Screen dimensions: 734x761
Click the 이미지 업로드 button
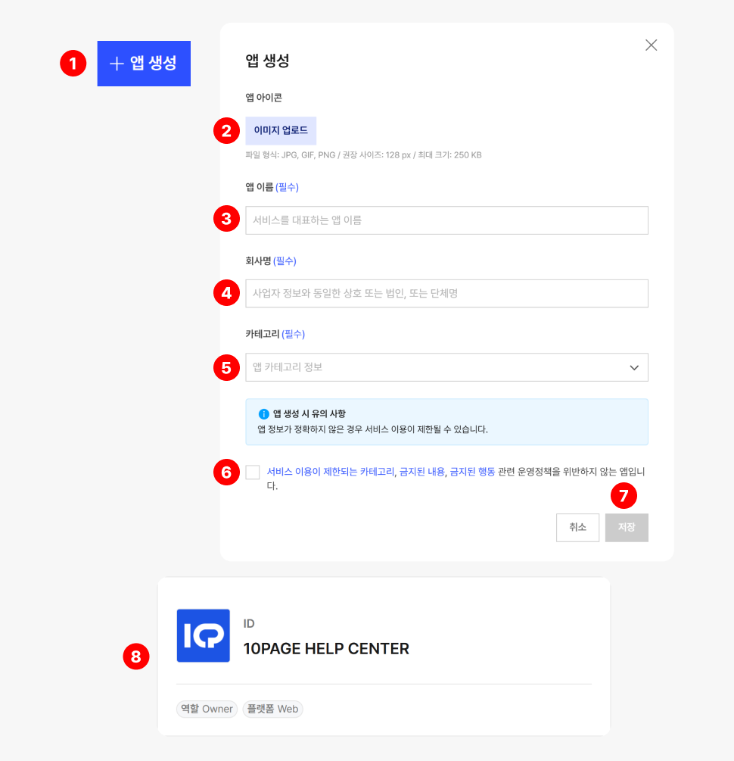click(281, 130)
